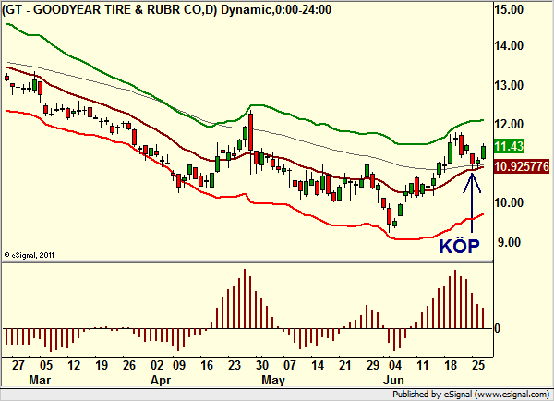
Task: Click the date label 05 under March
Action: coord(46,365)
